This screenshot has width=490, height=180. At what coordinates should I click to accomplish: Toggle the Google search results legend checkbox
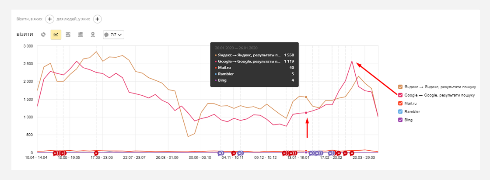(x=400, y=95)
